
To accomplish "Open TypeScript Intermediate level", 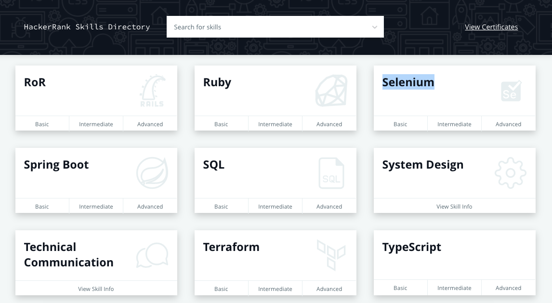I will click(x=455, y=288).
